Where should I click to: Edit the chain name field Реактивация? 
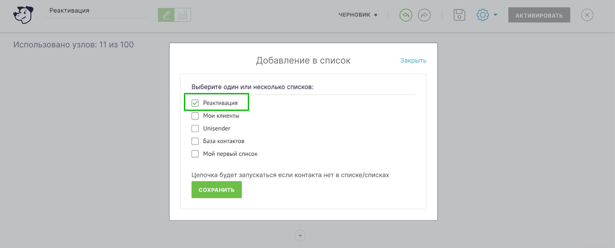[x=95, y=11]
